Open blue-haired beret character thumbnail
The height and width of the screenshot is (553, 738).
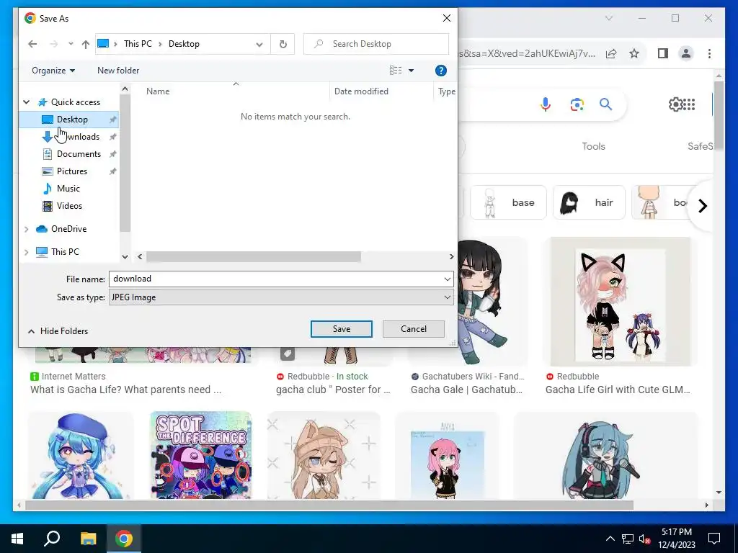81,455
